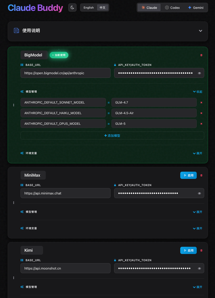215x298 pixels.
Task: Select the Claude tab
Action: point(149,7)
